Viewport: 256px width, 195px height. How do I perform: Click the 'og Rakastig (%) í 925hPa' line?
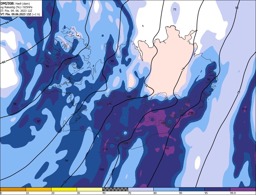pos(16,7)
